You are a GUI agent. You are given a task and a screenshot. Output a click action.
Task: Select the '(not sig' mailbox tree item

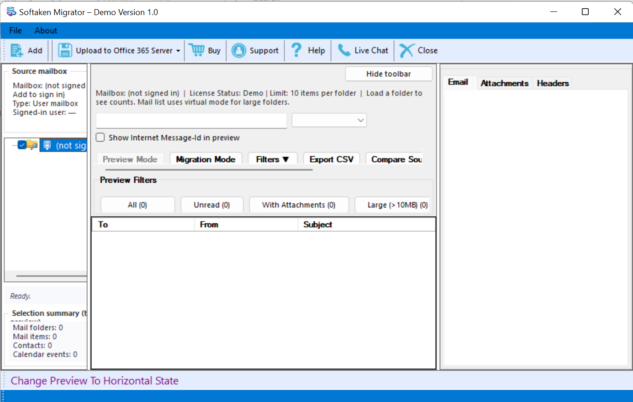64,145
